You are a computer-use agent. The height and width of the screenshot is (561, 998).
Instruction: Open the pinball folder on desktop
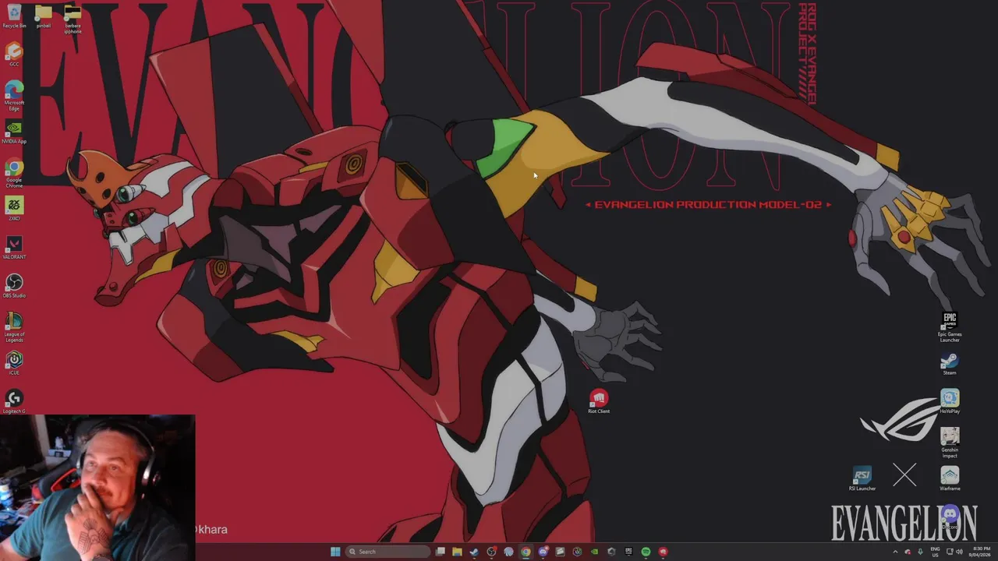click(x=44, y=16)
